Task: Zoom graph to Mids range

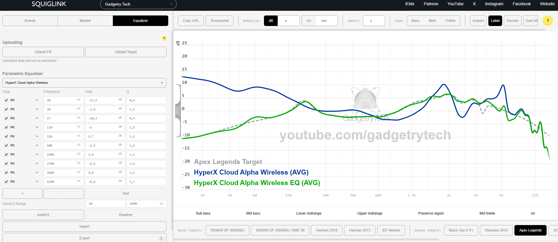Action: coord(432,21)
